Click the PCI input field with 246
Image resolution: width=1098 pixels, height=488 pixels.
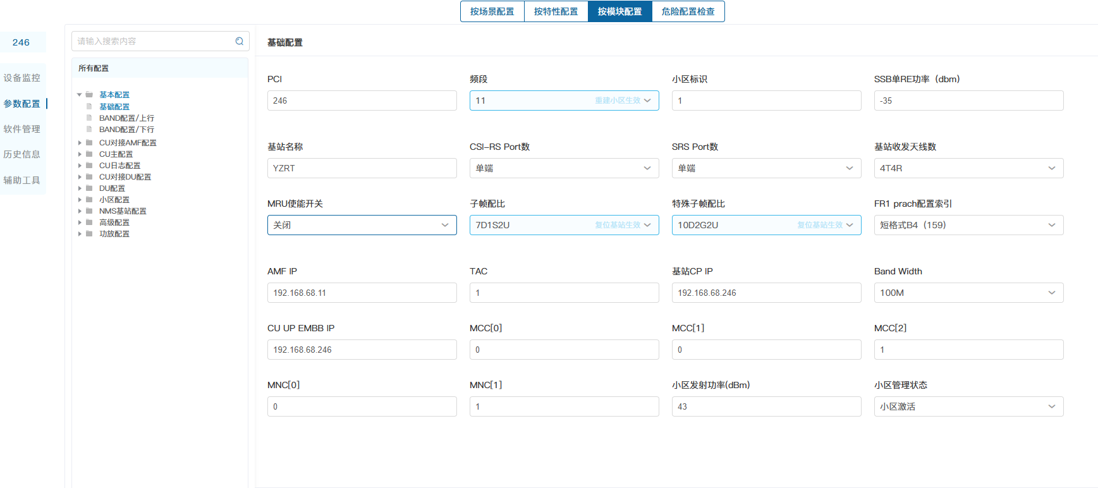click(362, 101)
